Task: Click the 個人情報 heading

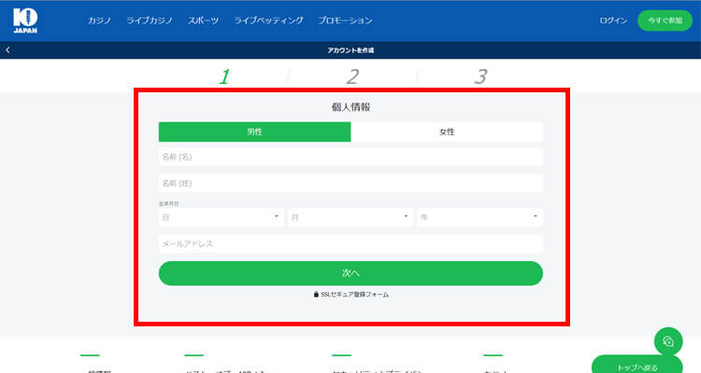Action: click(x=350, y=107)
